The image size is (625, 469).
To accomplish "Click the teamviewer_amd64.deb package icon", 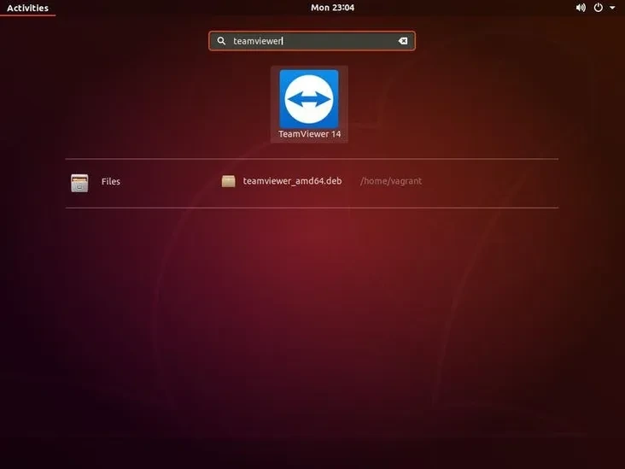I will (x=228, y=181).
